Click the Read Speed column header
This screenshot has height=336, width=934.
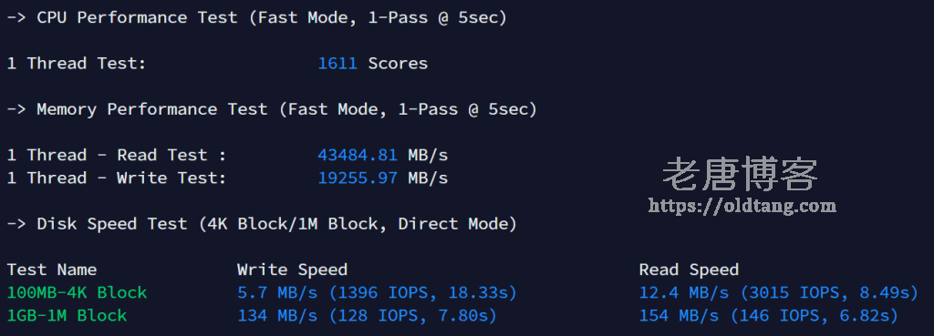pos(689,270)
